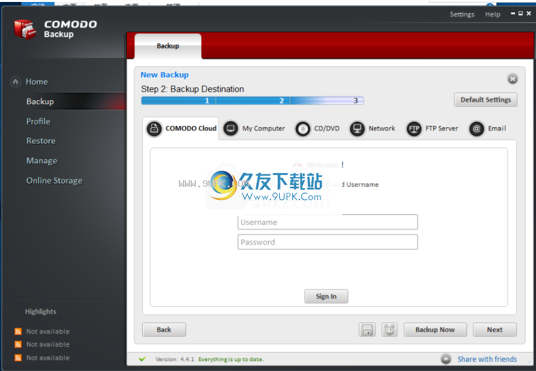Open the Backup sidebar section

coord(40,102)
